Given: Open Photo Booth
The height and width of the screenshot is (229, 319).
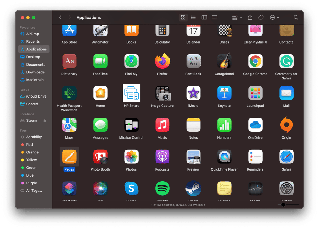Looking at the screenshot, I should [100, 156].
